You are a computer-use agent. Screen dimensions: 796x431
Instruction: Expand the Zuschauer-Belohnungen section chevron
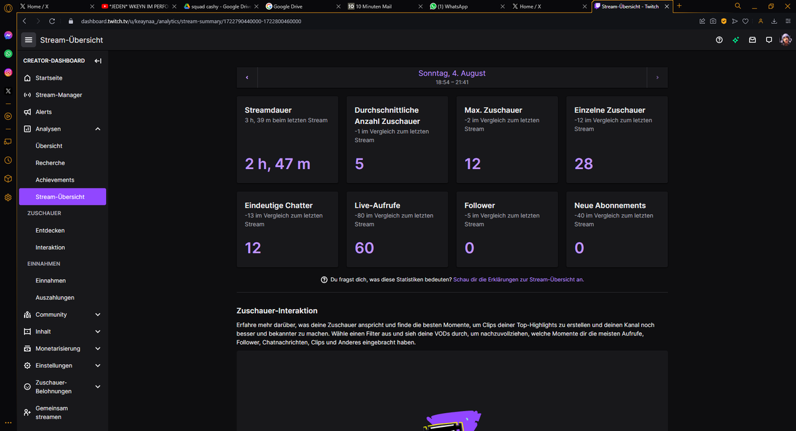pyautogui.click(x=98, y=387)
